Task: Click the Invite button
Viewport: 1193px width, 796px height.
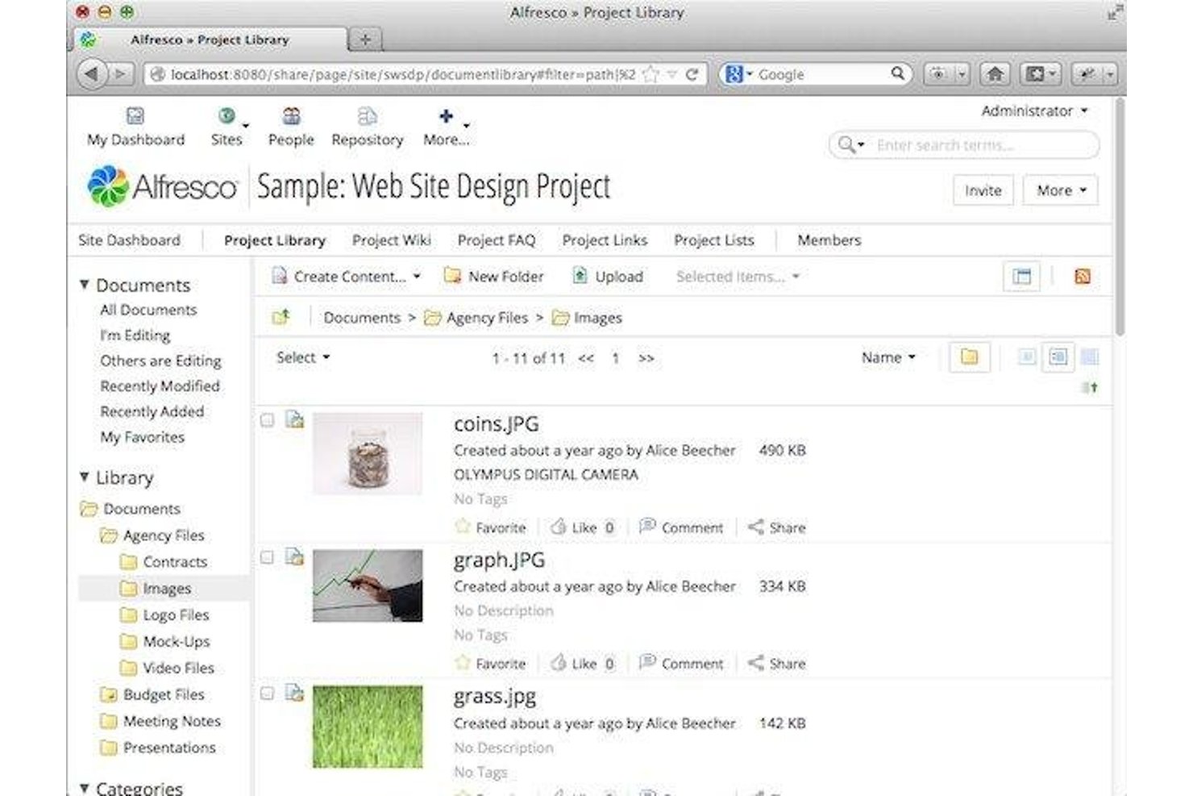Action: coord(983,190)
